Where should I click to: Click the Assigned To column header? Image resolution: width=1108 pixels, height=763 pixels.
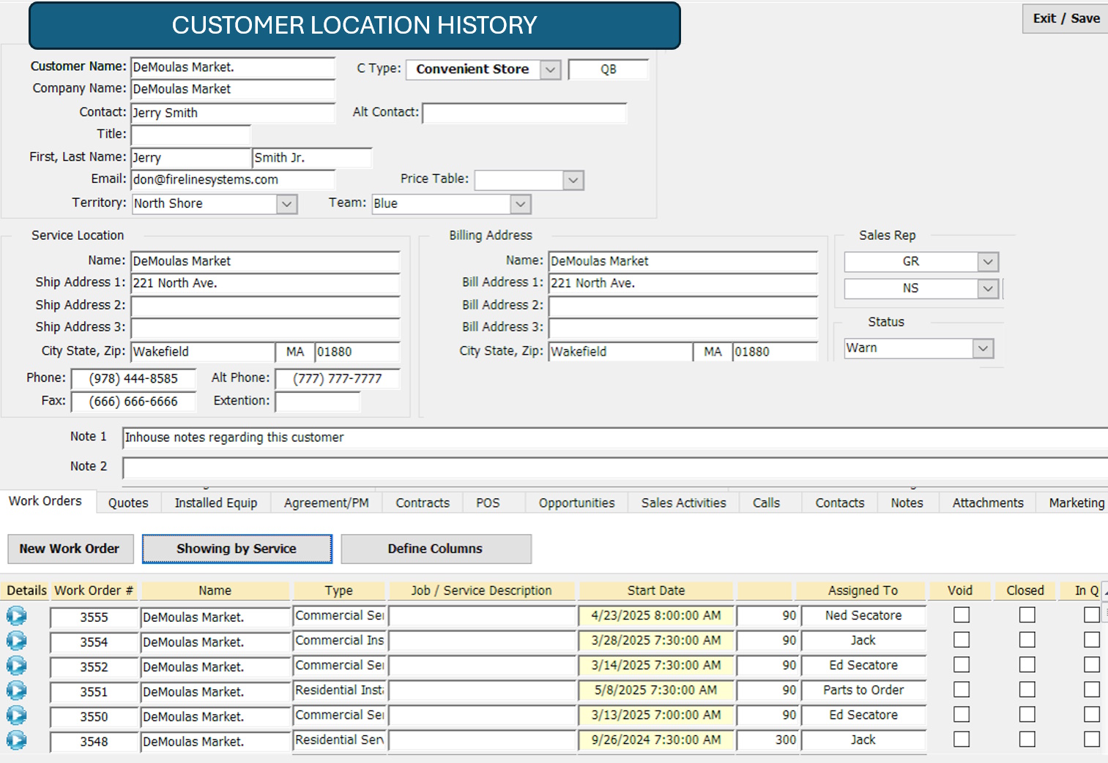tap(863, 590)
